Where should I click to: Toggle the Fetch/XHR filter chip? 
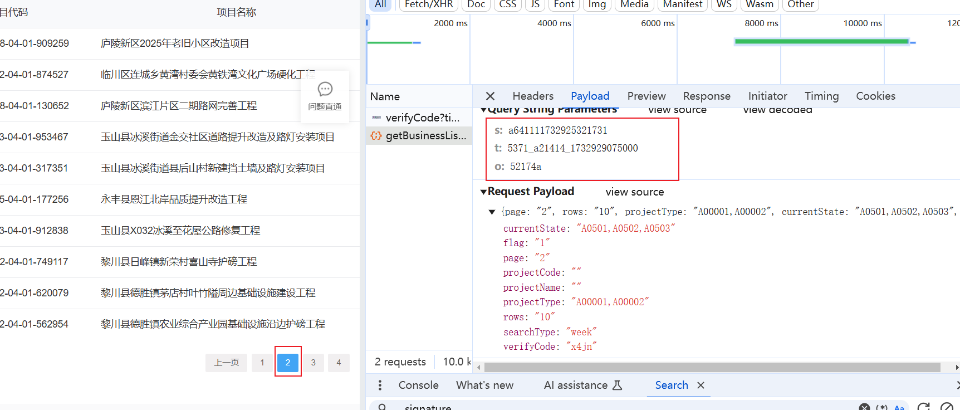coord(428,4)
